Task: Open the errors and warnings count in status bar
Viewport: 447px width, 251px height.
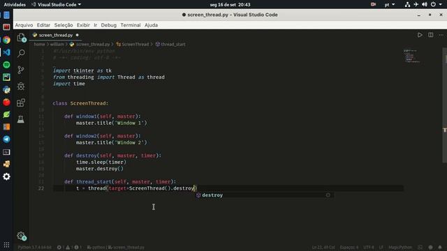Action: point(70,248)
